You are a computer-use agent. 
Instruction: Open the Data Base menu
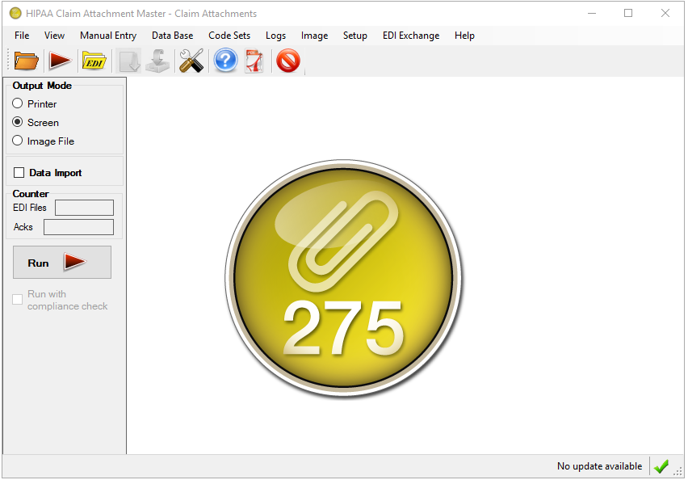172,36
